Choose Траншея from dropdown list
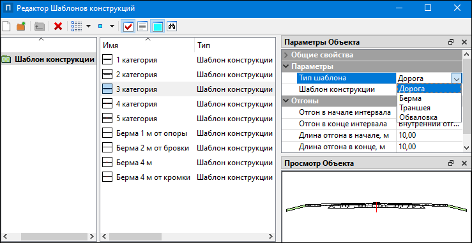Image resolution: width=472 pixels, height=243 pixels. [429, 108]
